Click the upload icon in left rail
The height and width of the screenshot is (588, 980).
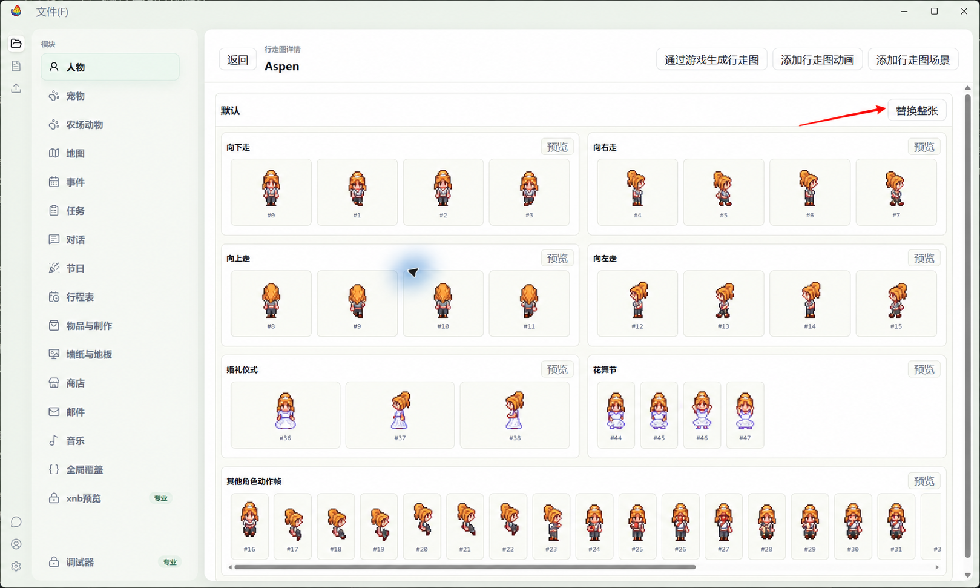pos(16,88)
